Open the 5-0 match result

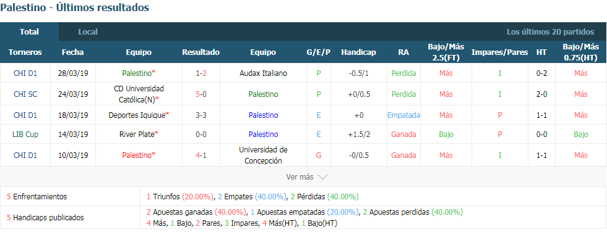201,94
